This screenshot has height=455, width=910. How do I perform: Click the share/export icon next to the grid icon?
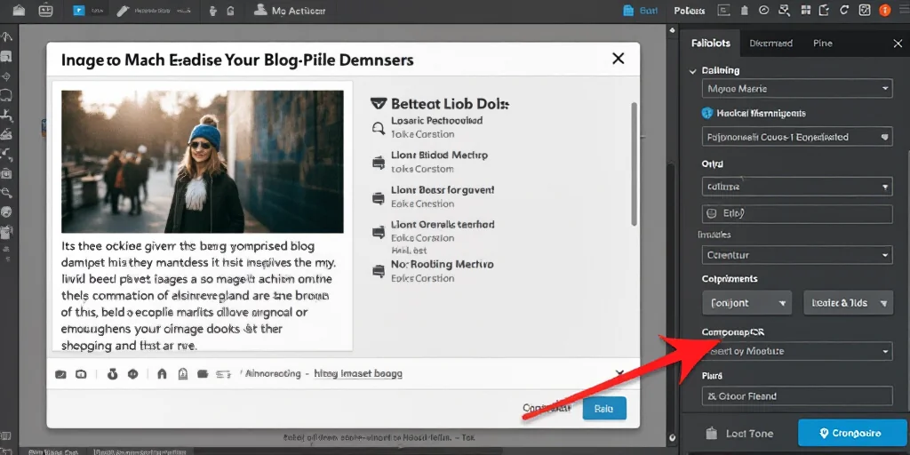tap(824, 10)
